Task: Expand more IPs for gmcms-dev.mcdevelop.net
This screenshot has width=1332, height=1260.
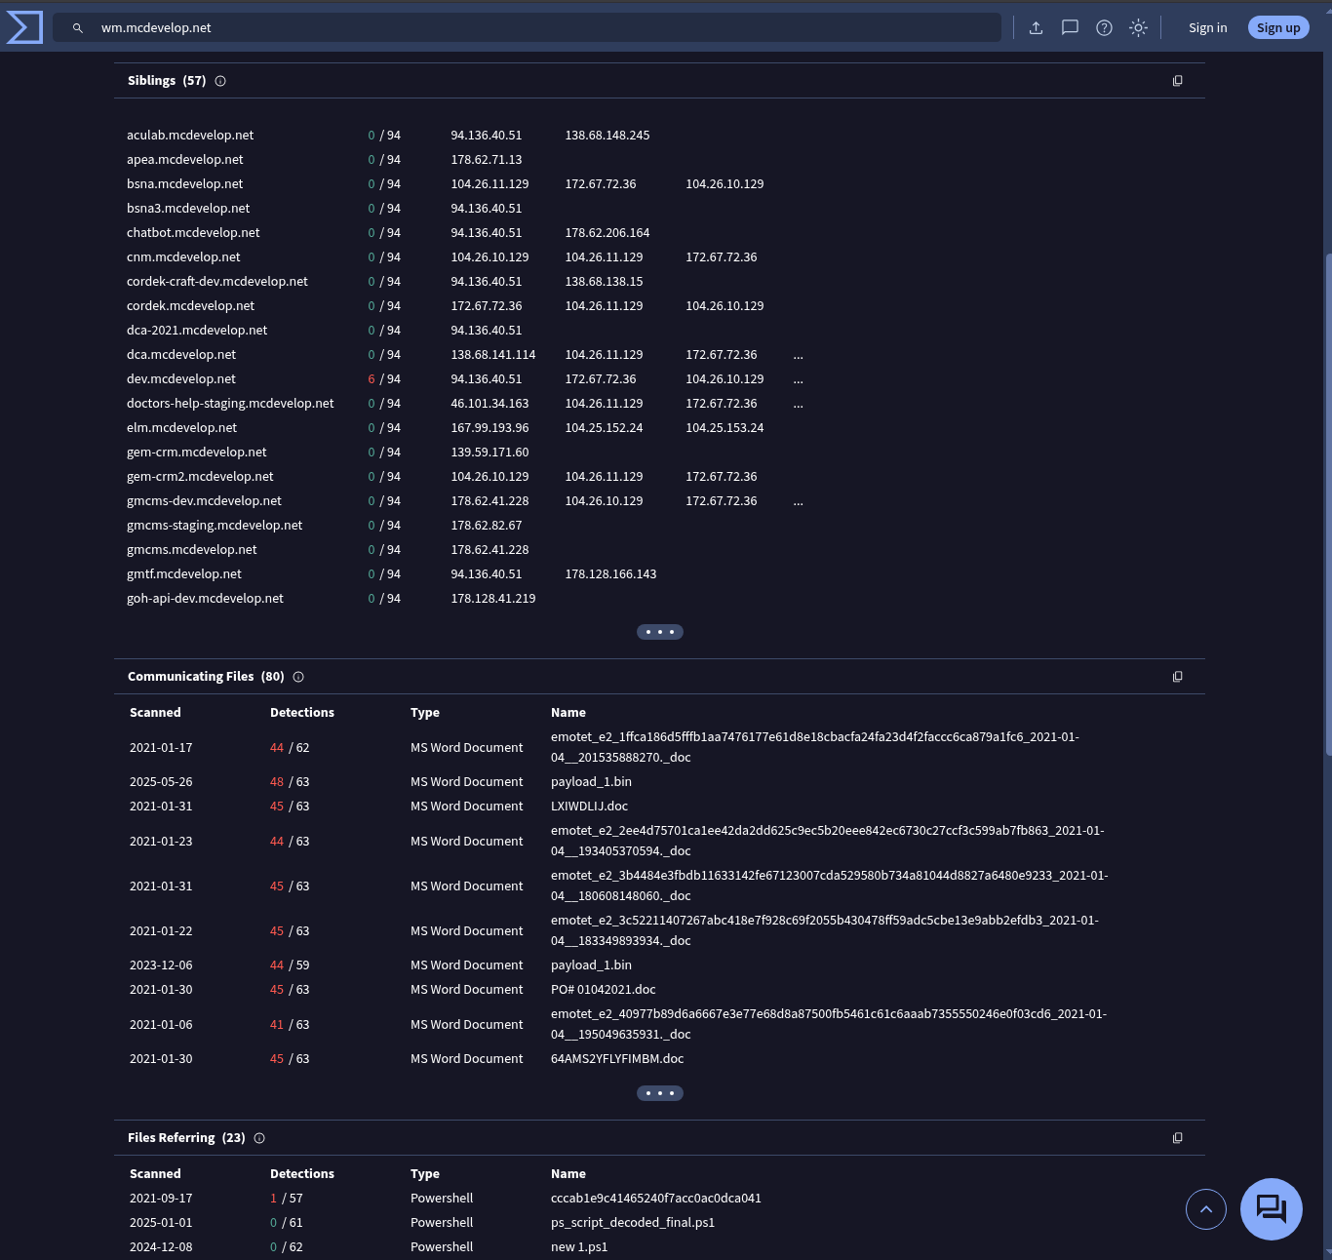Action: click(x=799, y=501)
